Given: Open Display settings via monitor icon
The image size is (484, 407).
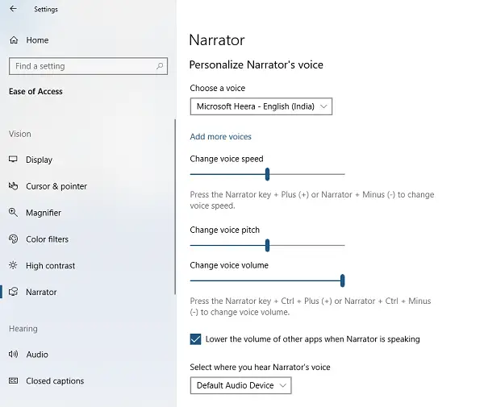Looking at the screenshot, I should click(x=13, y=160).
